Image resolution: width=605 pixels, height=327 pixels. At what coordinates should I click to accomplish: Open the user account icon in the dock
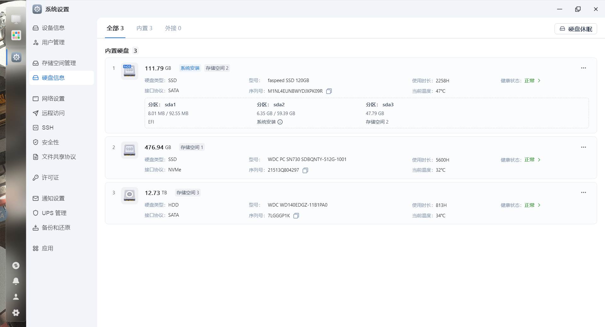[16, 297]
